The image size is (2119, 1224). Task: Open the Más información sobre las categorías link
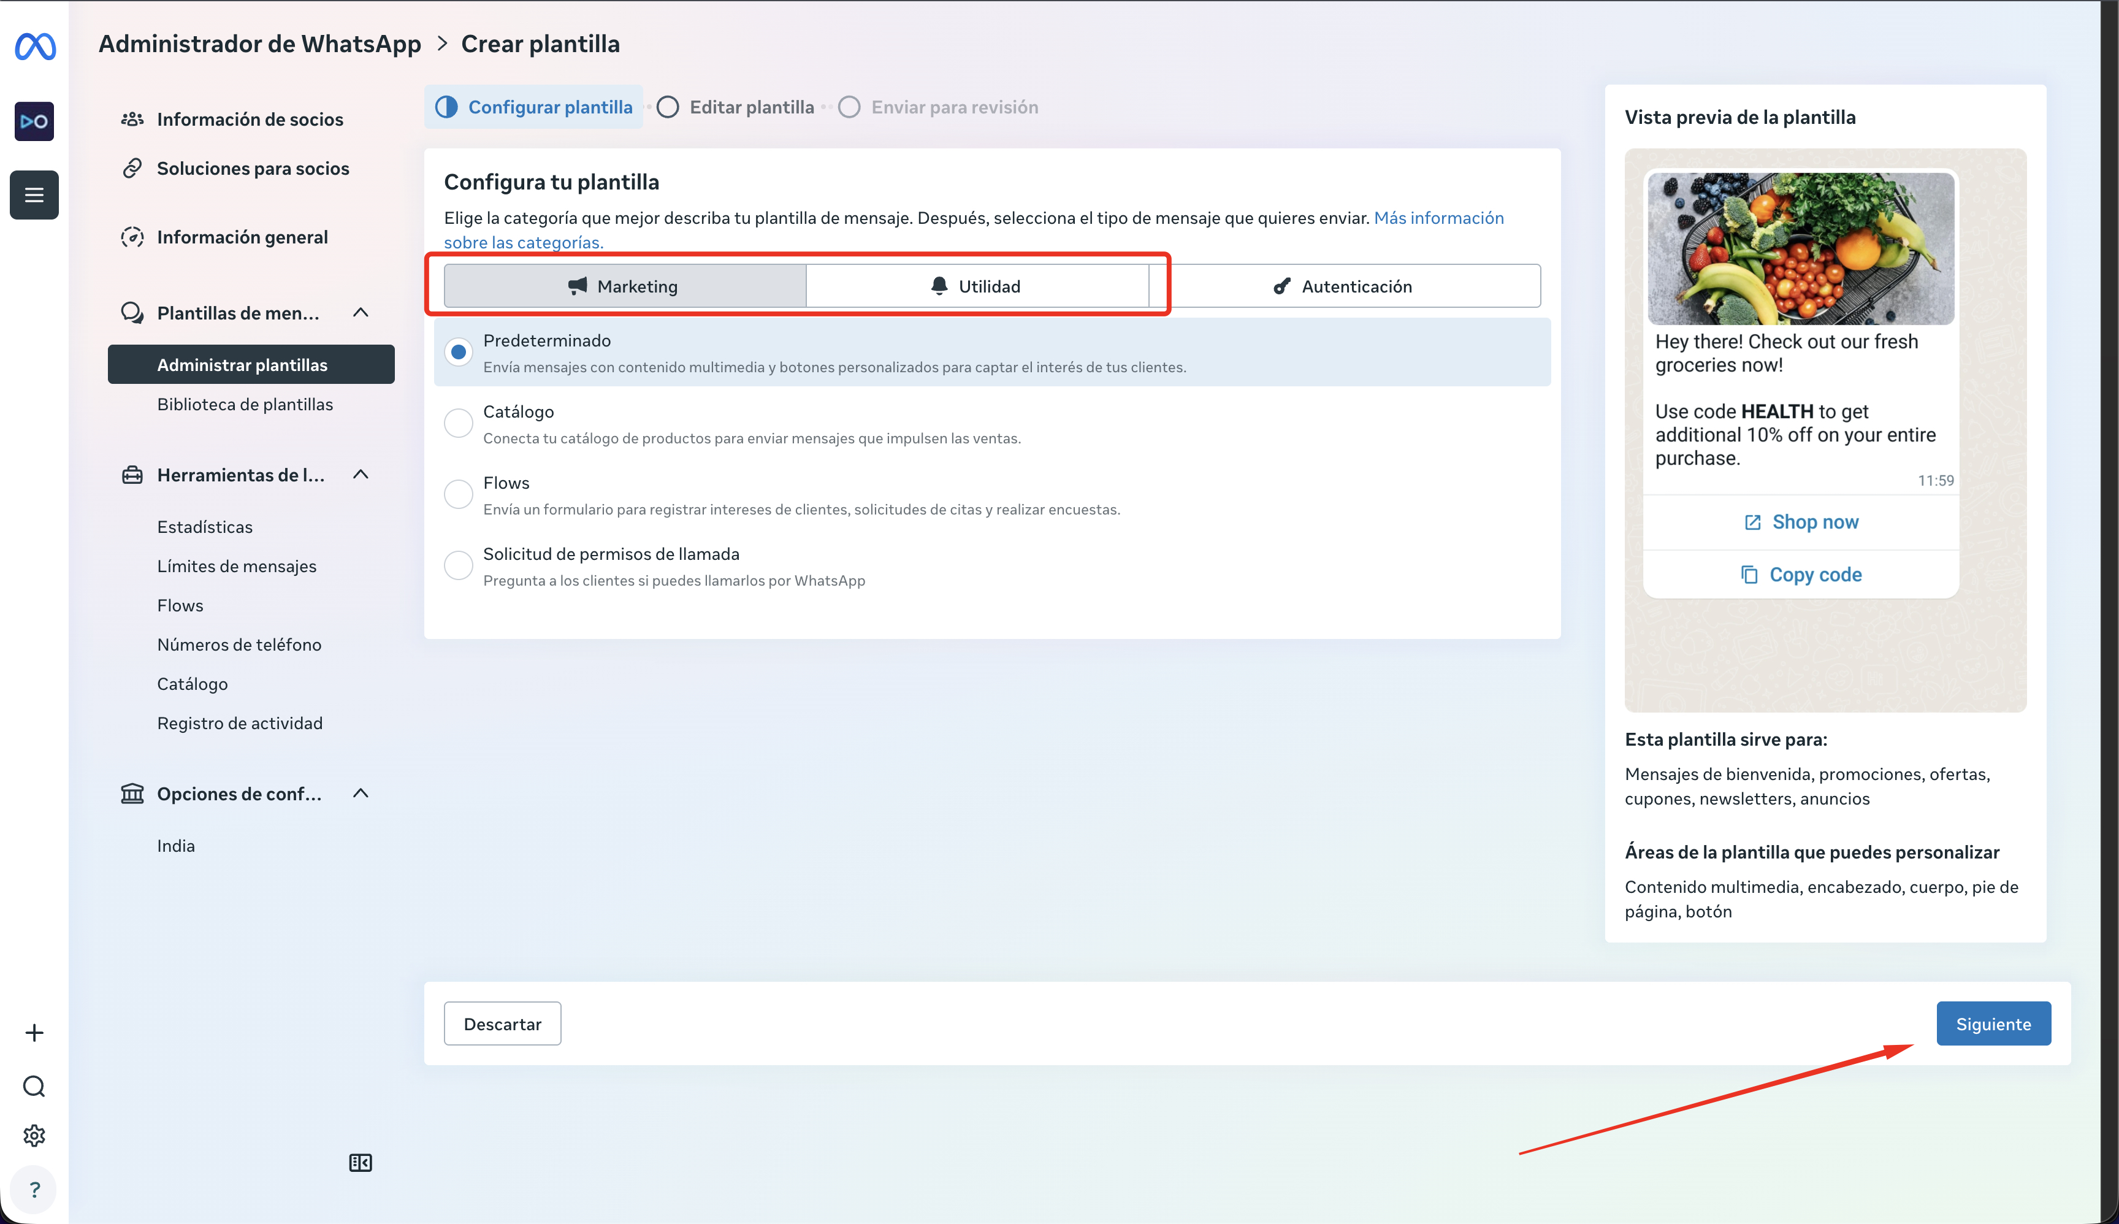click(x=1438, y=218)
